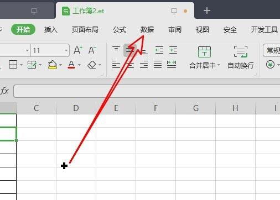Open the 数据 ribbon tab

147,30
